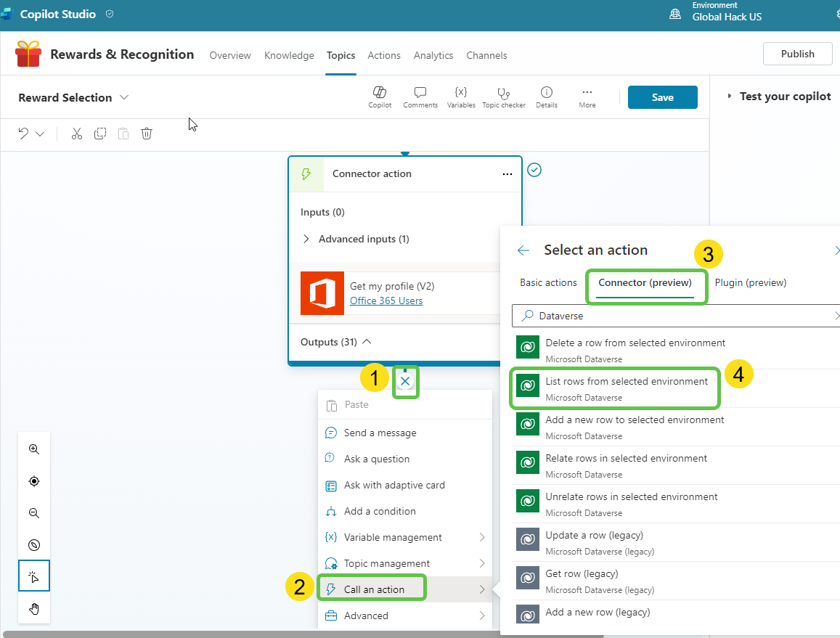Click the cut scissors icon
The height and width of the screenshot is (638, 840).
(77, 134)
